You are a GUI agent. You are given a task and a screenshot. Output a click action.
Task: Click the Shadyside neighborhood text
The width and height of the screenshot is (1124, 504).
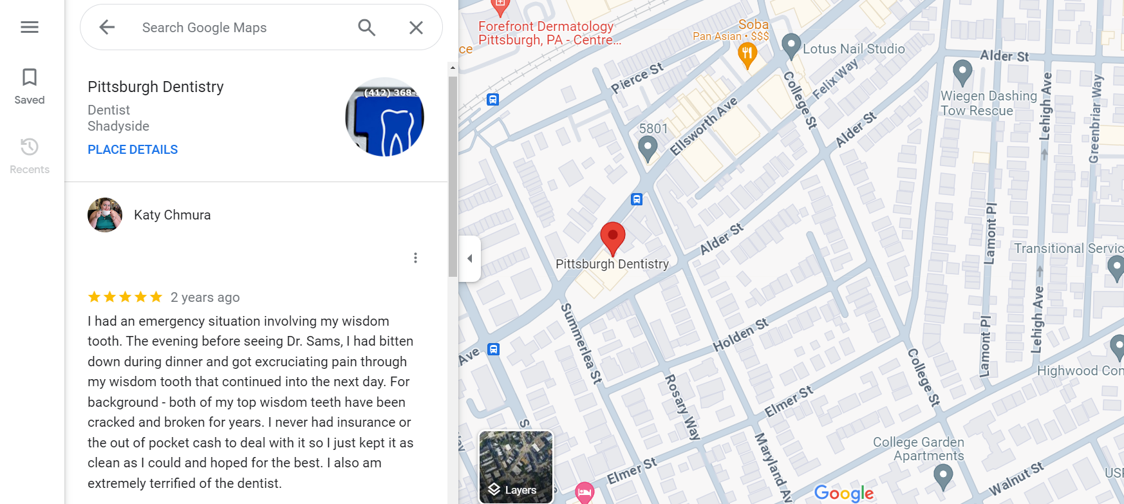tap(118, 126)
